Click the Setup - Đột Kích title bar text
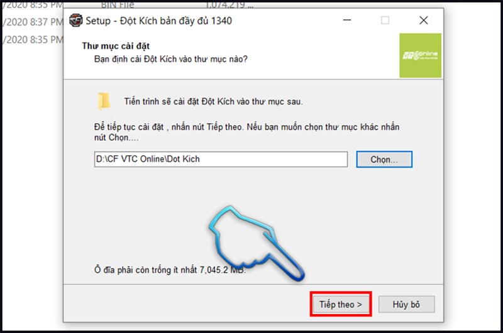This screenshot has height=333, width=503. (159, 21)
